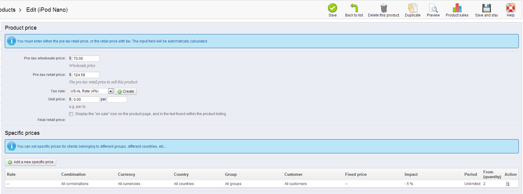This screenshot has height=194, width=523.
Task: Delete the -5% specific price row
Action: click(x=508, y=184)
